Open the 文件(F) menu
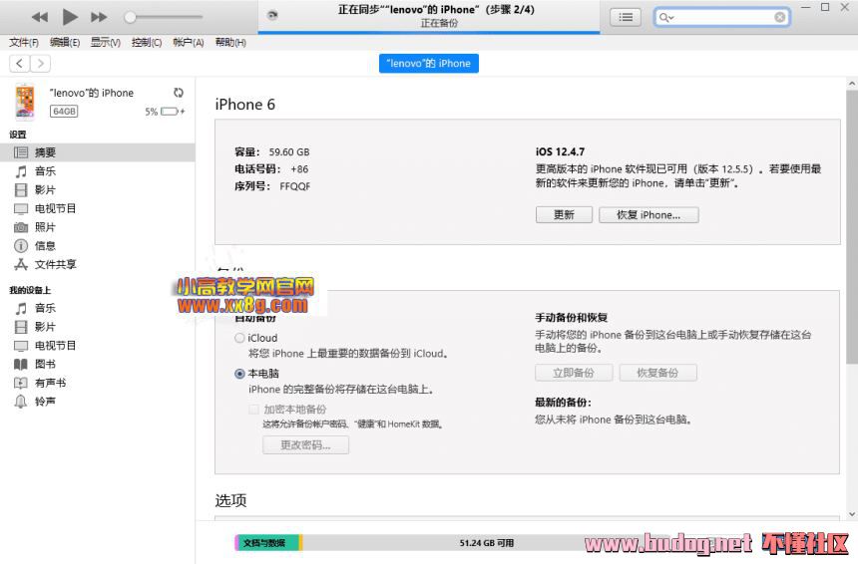Image resolution: width=858 pixels, height=564 pixels. pyautogui.click(x=24, y=42)
